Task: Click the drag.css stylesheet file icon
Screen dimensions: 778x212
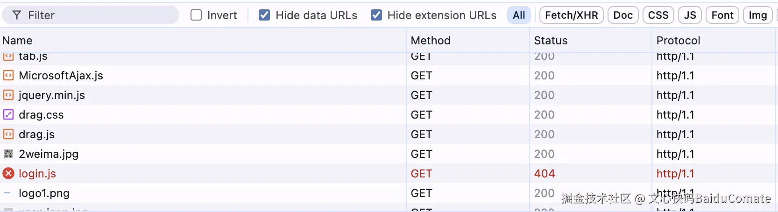Action: pyautogui.click(x=8, y=114)
